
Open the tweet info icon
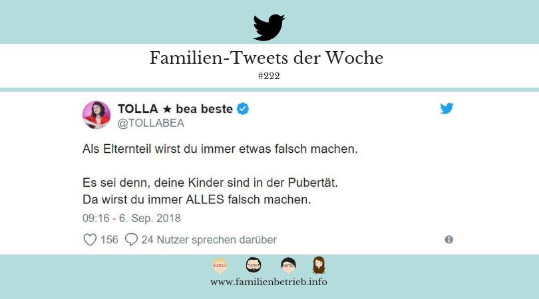(x=449, y=240)
